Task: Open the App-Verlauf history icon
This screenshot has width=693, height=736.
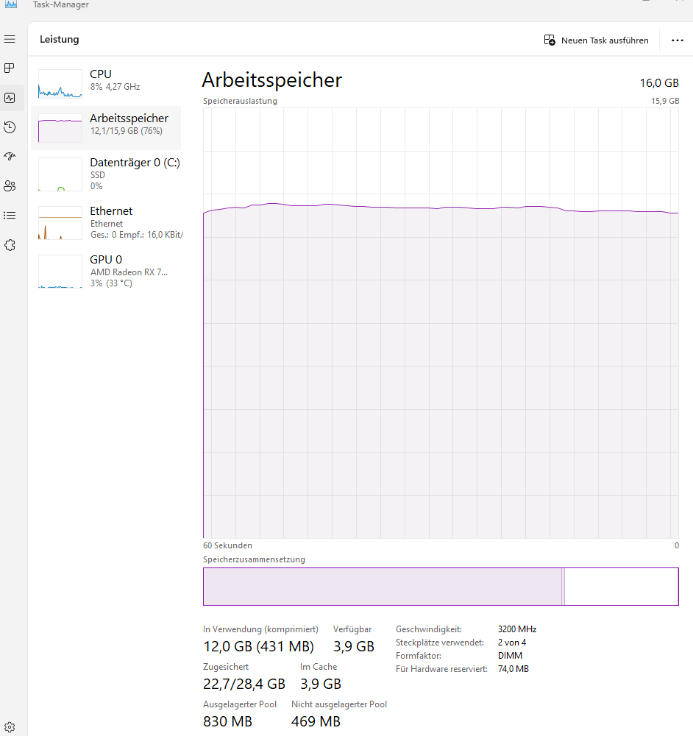Action: click(x=10, y=127)
